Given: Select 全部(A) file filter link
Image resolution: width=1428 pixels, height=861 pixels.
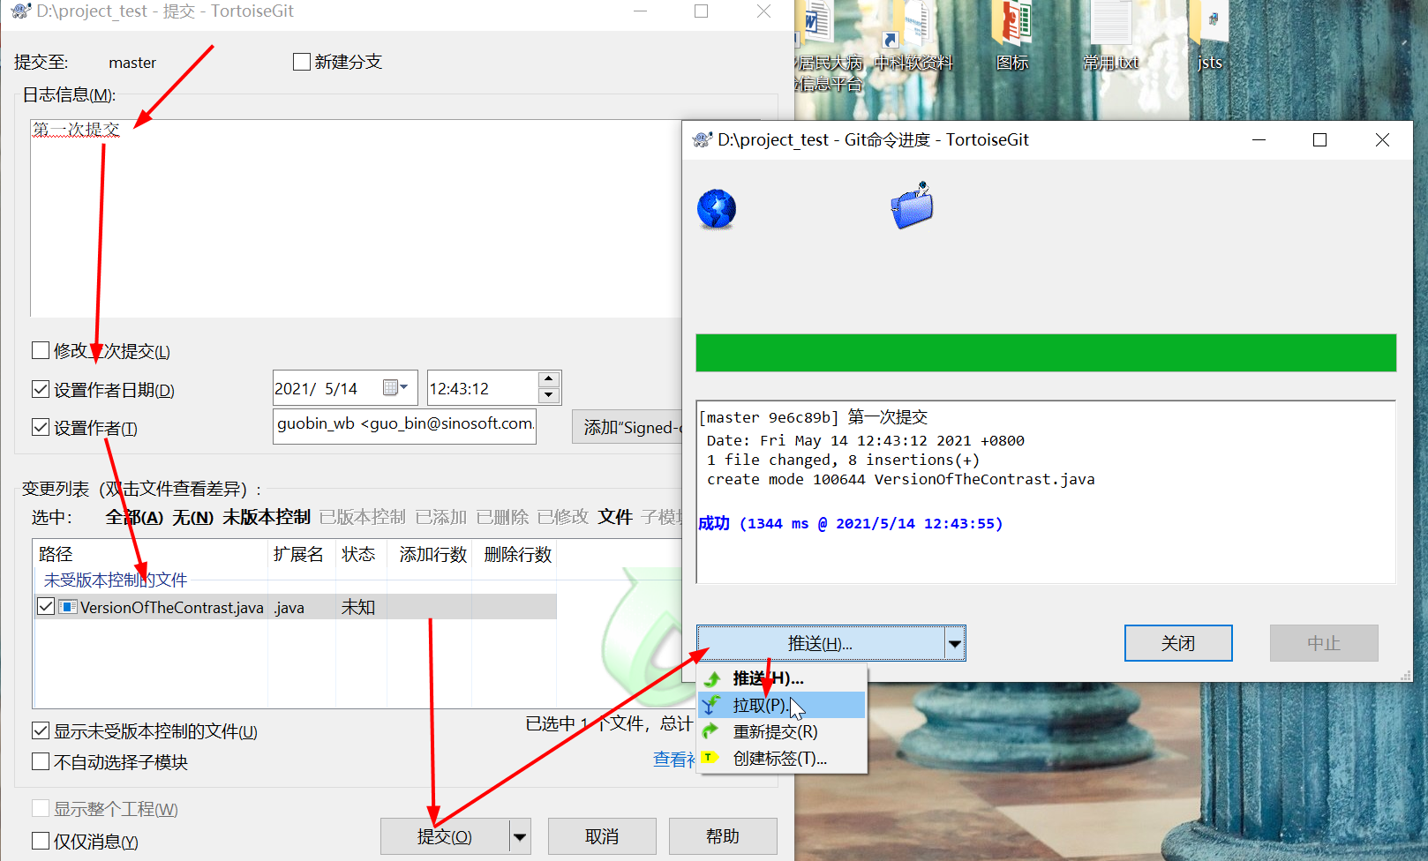Looking at the screenshot, I should click(x=134, y=517).
